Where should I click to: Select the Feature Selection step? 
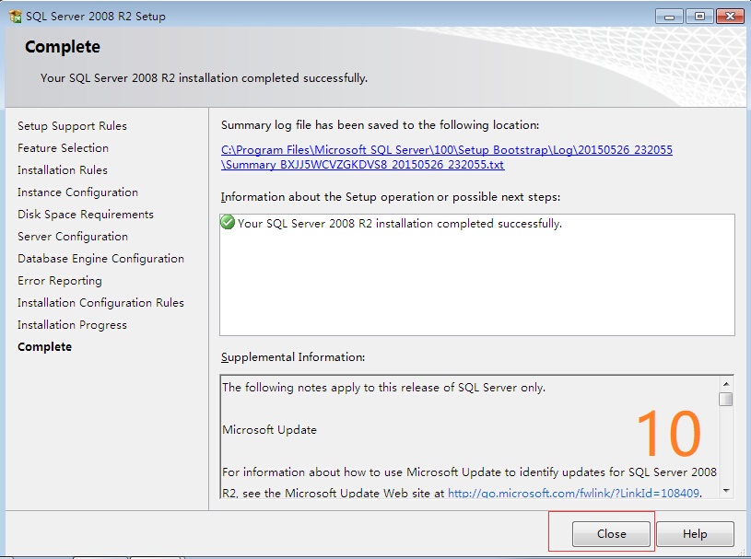pyautogui.click(x=63, y=148)
